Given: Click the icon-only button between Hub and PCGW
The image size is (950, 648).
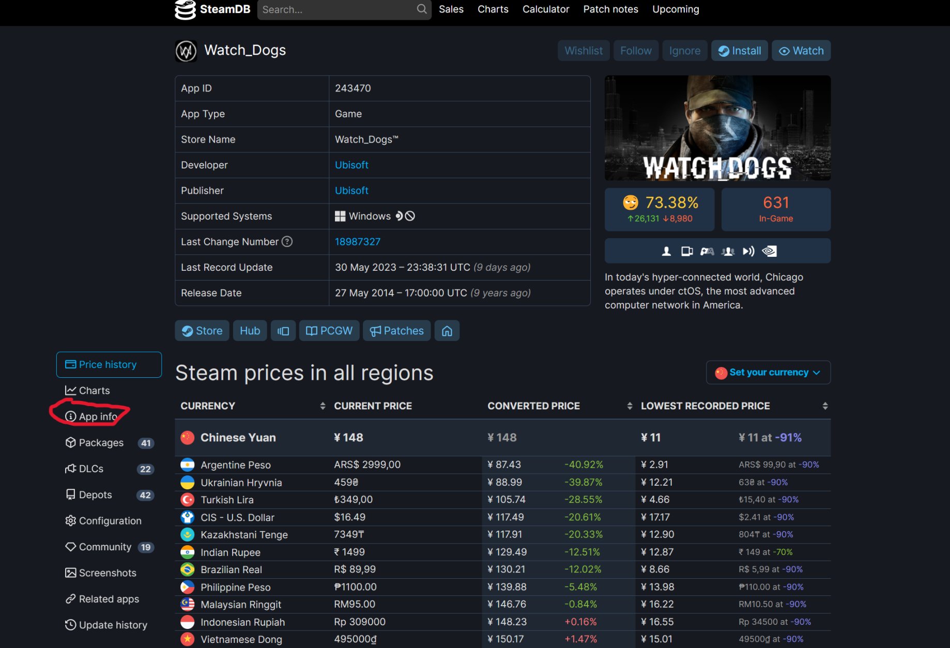Looking at the screenshot, I should click(283, 331).
